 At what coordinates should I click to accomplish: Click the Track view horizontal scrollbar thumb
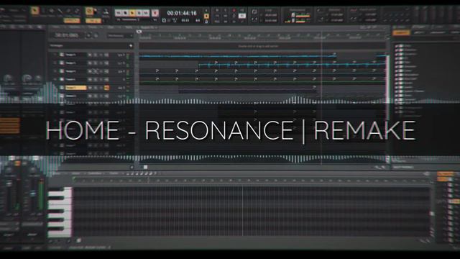point(145,167)
